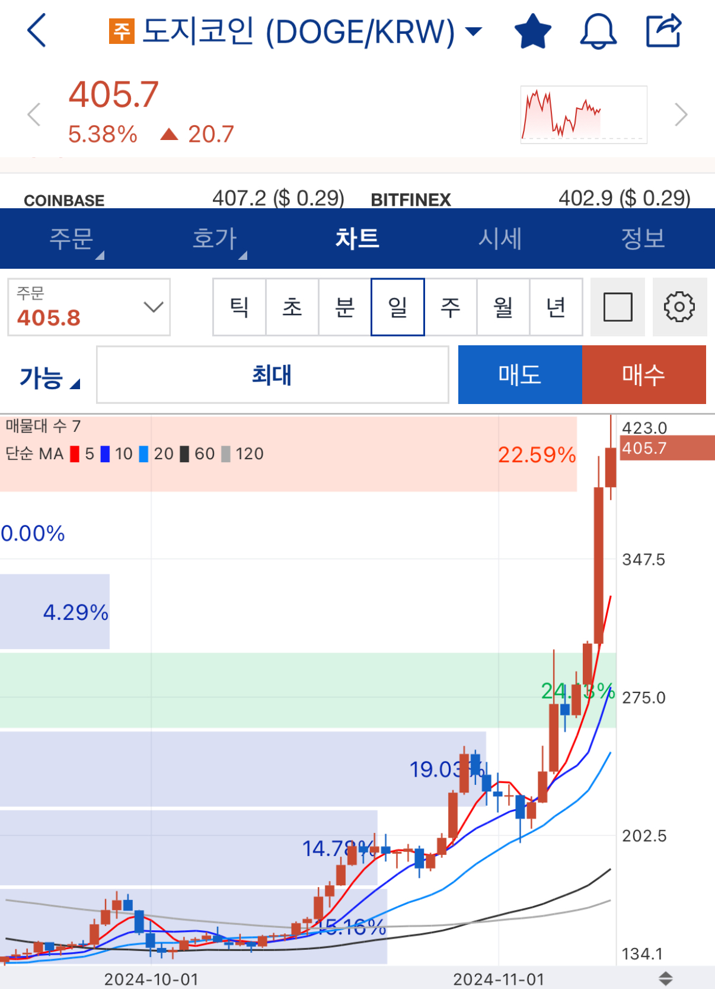The image size is (715, 989).
Task: Tap the 최대 maximum button
Action: click(272, 375)
